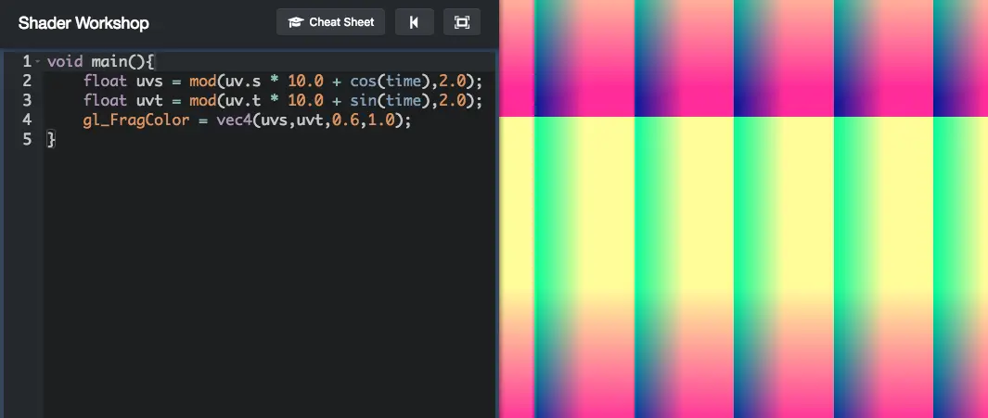Click line number 2 in the gutter

point(27,82)
